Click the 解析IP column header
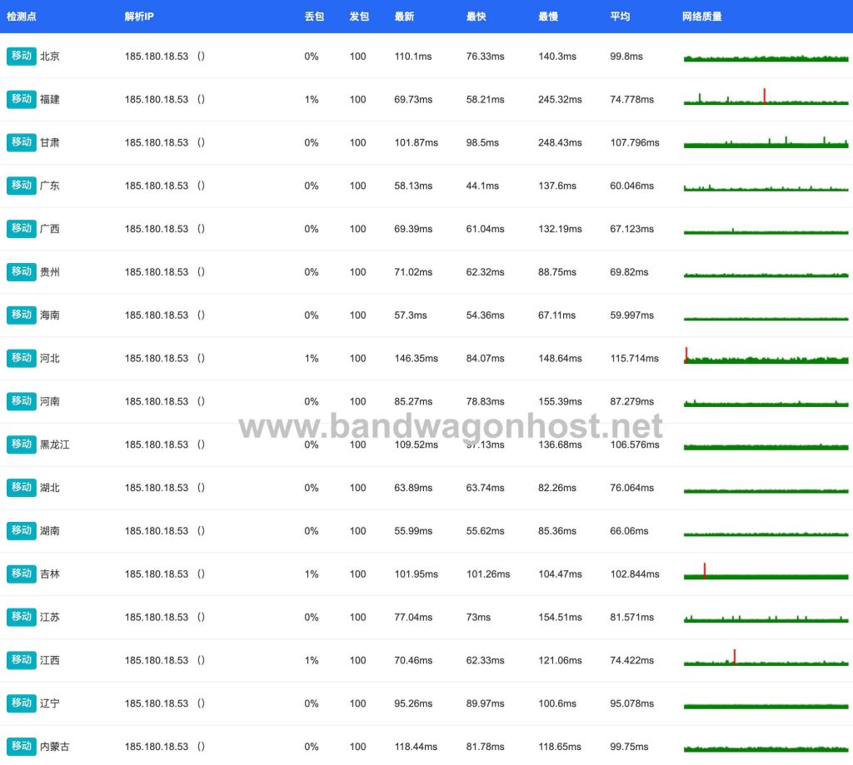The image size is (853, 765). point(139,17)
